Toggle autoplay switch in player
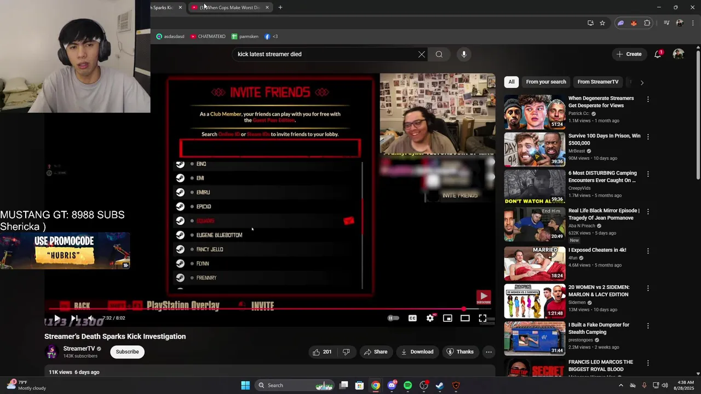The width and height of the screenshot is (701, 394). click(393, 318)
